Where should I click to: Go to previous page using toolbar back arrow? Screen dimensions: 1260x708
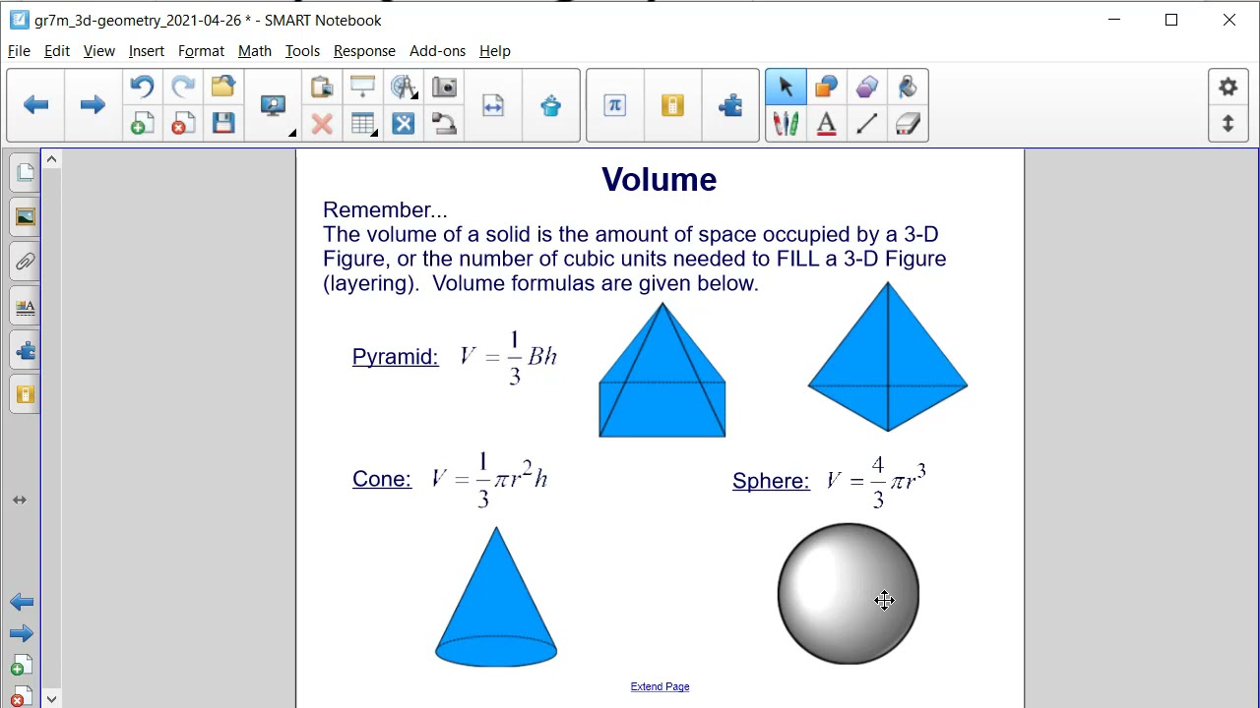(36, 105)
